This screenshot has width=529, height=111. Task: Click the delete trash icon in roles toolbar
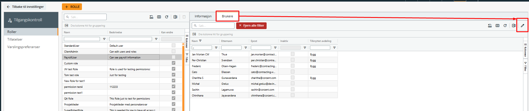(184, 17)
